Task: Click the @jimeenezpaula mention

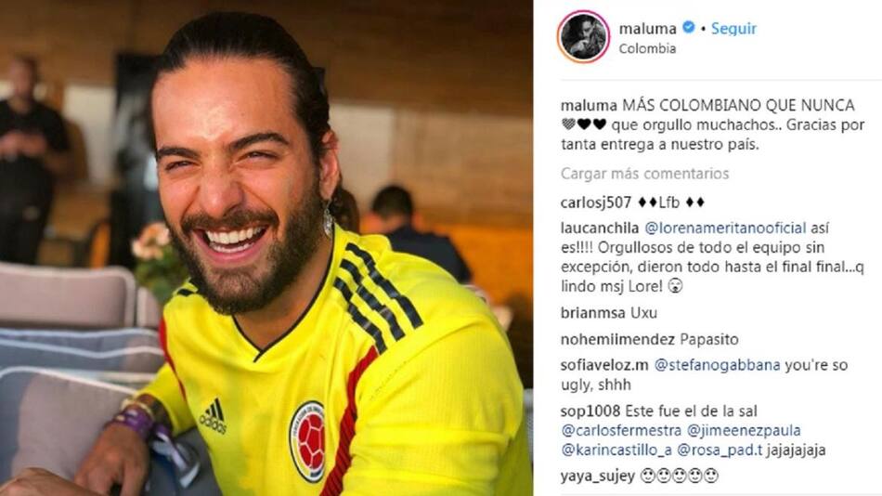Action: 744,431
